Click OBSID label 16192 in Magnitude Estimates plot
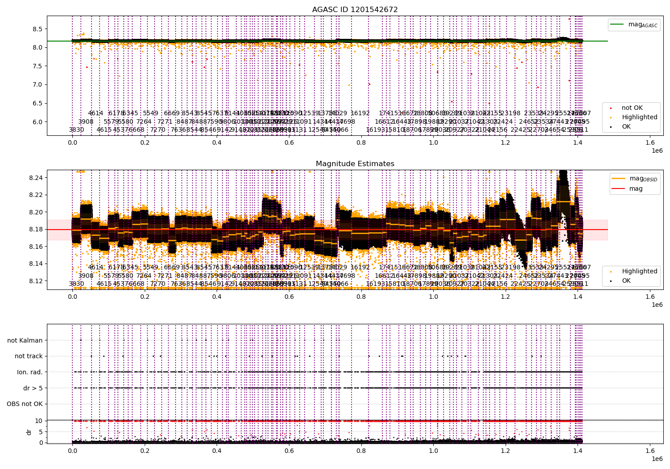 tap(360, 268)
